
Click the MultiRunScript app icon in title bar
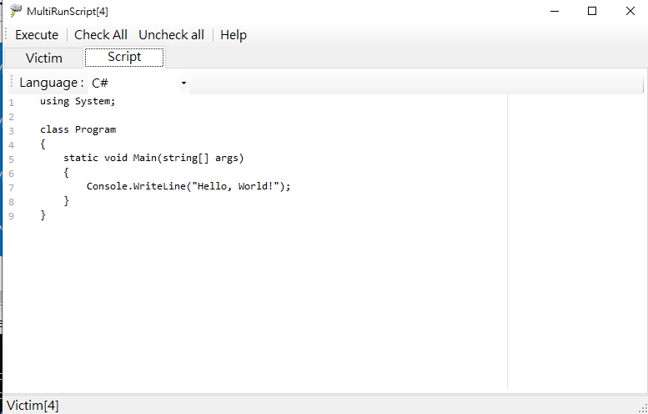tap(15, 11)
